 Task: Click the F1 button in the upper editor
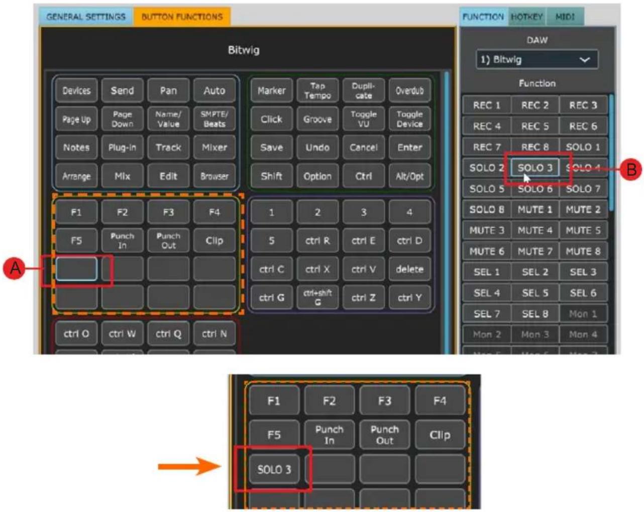click(x=76, y=212)
